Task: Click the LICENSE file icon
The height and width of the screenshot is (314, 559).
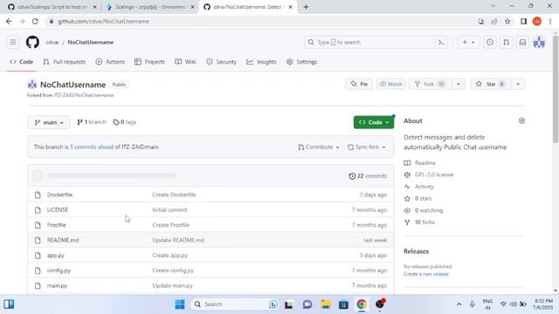Action: 38,210
